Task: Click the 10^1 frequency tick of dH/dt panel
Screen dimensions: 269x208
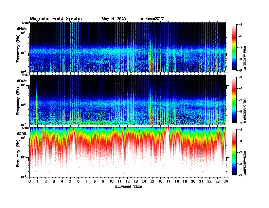Action: (x=23, y=33)
